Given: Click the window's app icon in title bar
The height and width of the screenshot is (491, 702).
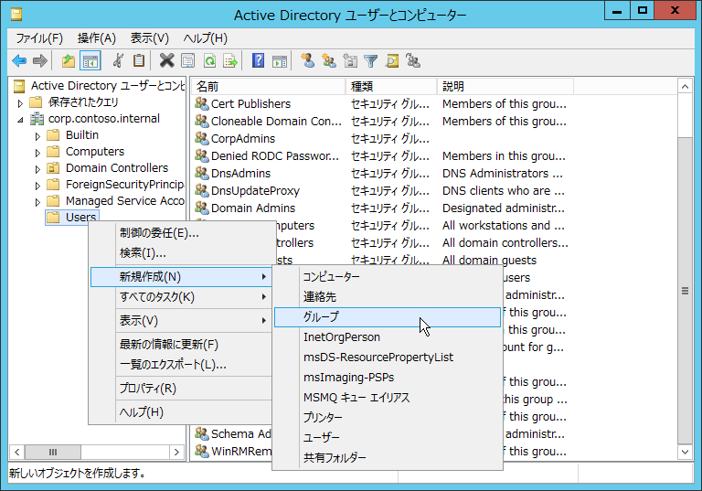Looking at the screenshot, I should pyautogui.click(x=16, y=16).
